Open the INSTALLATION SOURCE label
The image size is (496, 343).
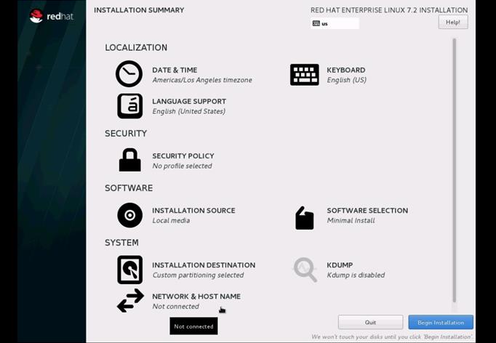coord(193,211)
